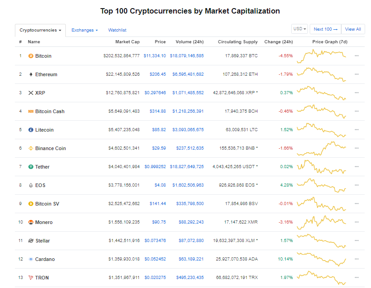
Task: Open Monero's 7-day price graph
Action: tap(321, 222)
